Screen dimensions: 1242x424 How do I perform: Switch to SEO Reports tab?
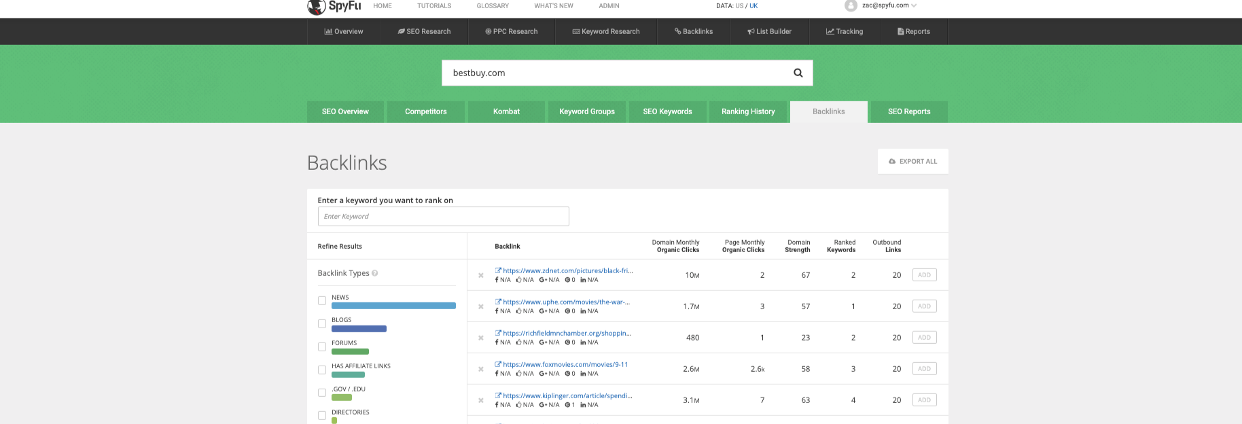(909, 111)
